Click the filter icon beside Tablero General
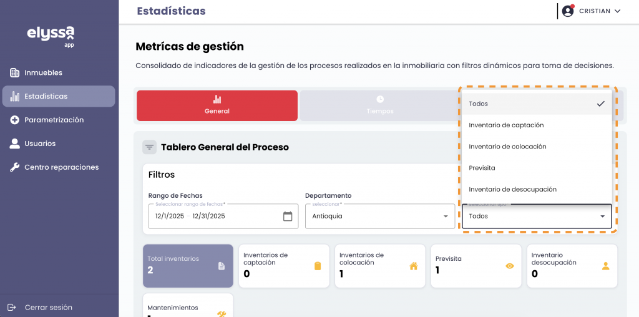The height and width of the screenshot is (317, 639). pyautogui.click(x=149, y=147)
